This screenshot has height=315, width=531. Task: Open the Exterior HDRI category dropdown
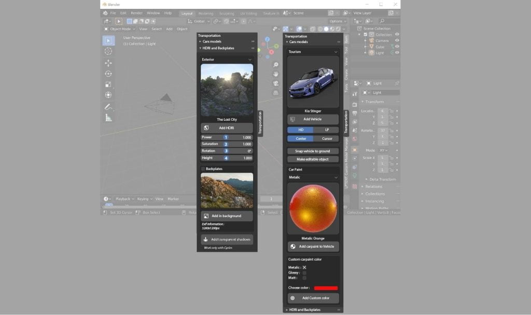pyautogui.click(x=227, y=60)
